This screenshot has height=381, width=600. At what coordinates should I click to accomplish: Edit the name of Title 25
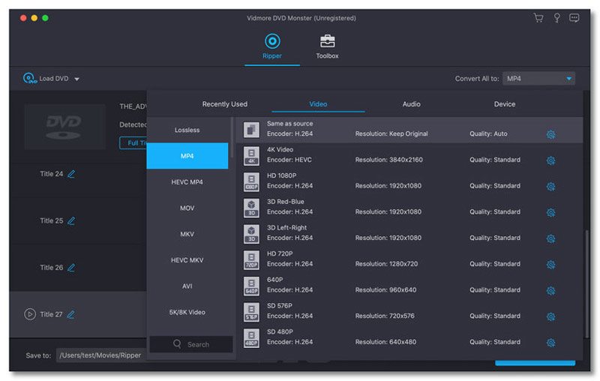[71, 220]
